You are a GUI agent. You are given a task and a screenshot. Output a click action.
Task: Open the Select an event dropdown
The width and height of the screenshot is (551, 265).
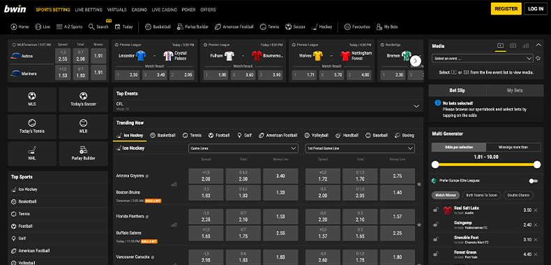[x=483, y=59]
